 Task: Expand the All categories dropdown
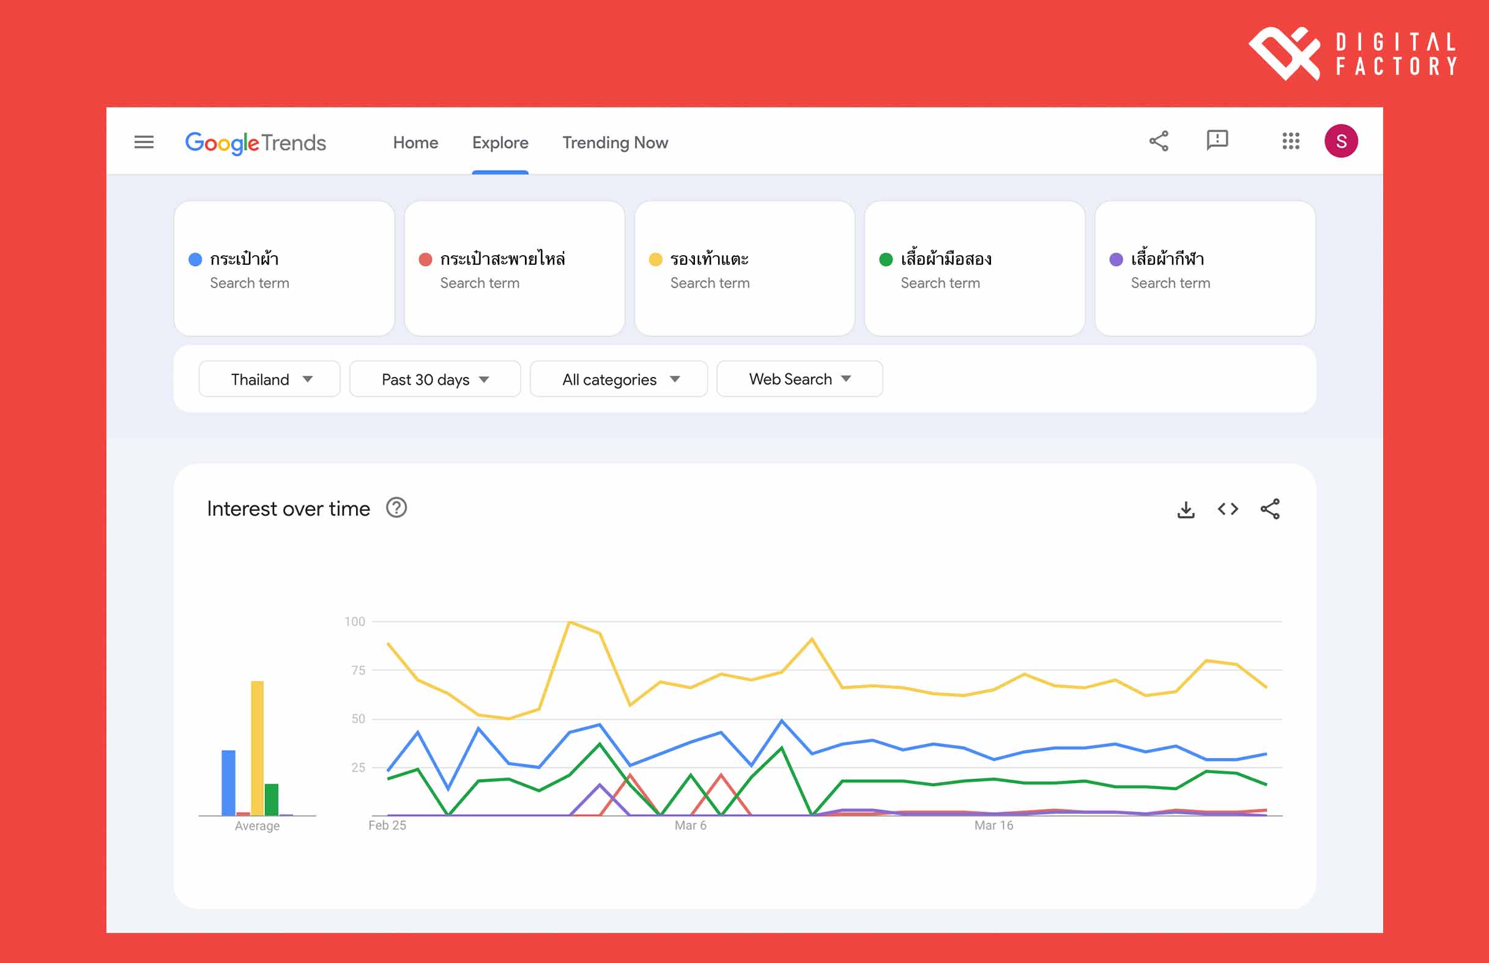(618, 379)
